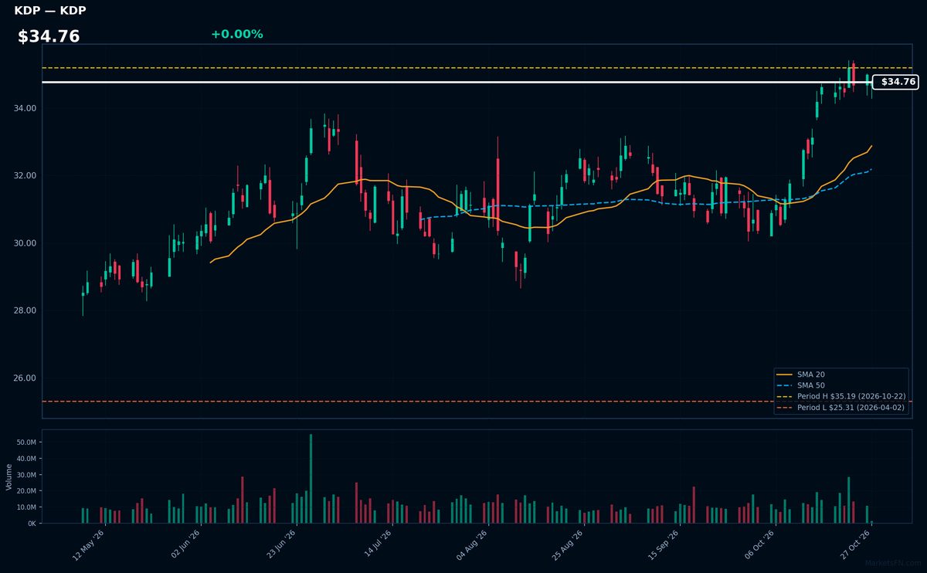Image resolution: width=927 pixels, height=573 pixels.
Task: Click the +0.00% change value
Action: pos(236,34)
